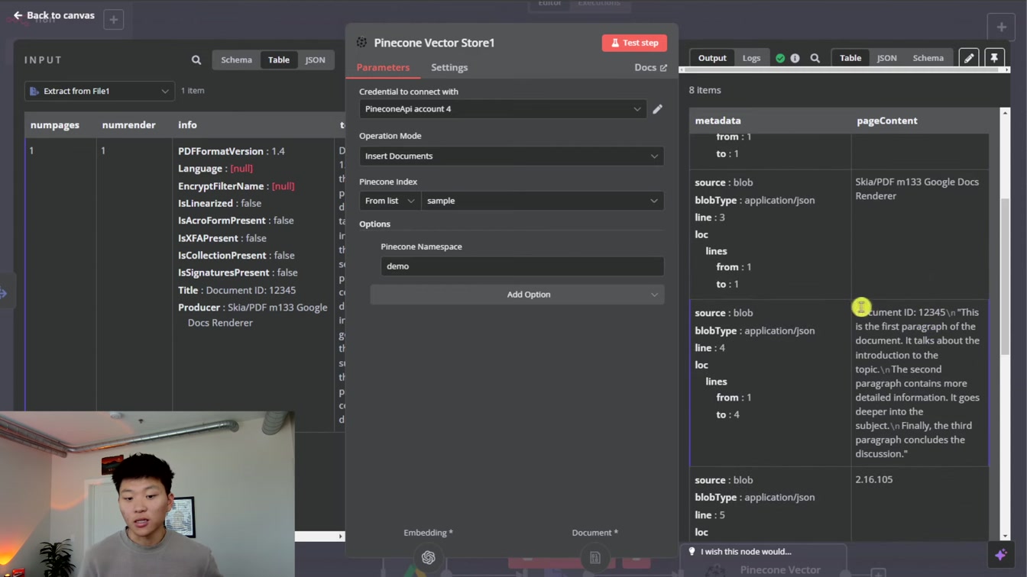The height and width of the screenshot is (577, 1027).
Task: Open the AI assistant sparkle button
Action: (x=1001, y=555)
